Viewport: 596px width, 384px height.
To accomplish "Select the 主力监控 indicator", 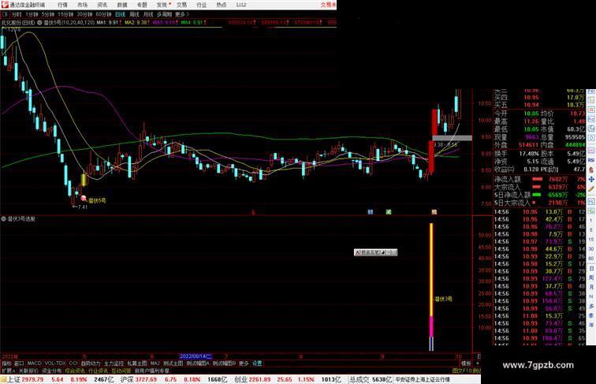I will [114, 363].
